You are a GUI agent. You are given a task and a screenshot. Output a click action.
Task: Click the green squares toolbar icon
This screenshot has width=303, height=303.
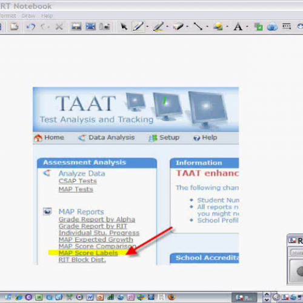258,27
